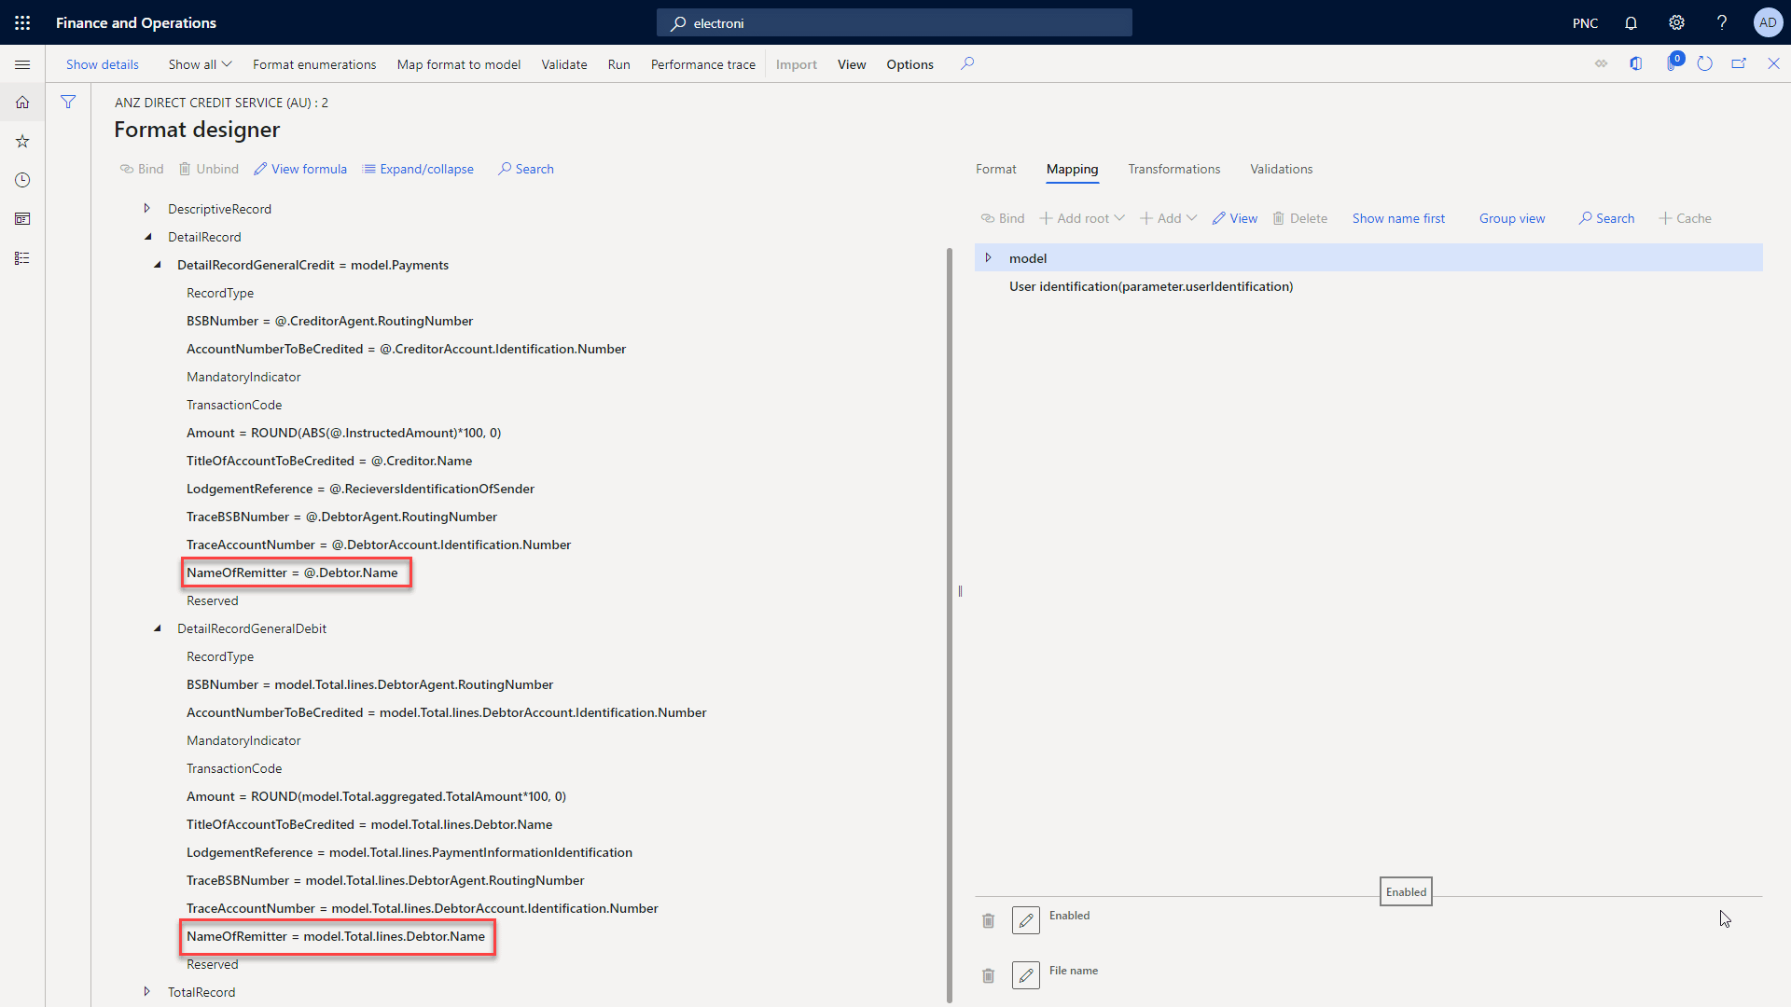The height and width of the screenshot is (1007, 1791).
Task: Refresh the page
Action: (x=1704, y=63)
